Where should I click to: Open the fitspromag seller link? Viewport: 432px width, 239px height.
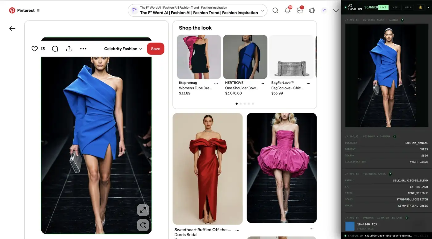[x=188, y=83]
